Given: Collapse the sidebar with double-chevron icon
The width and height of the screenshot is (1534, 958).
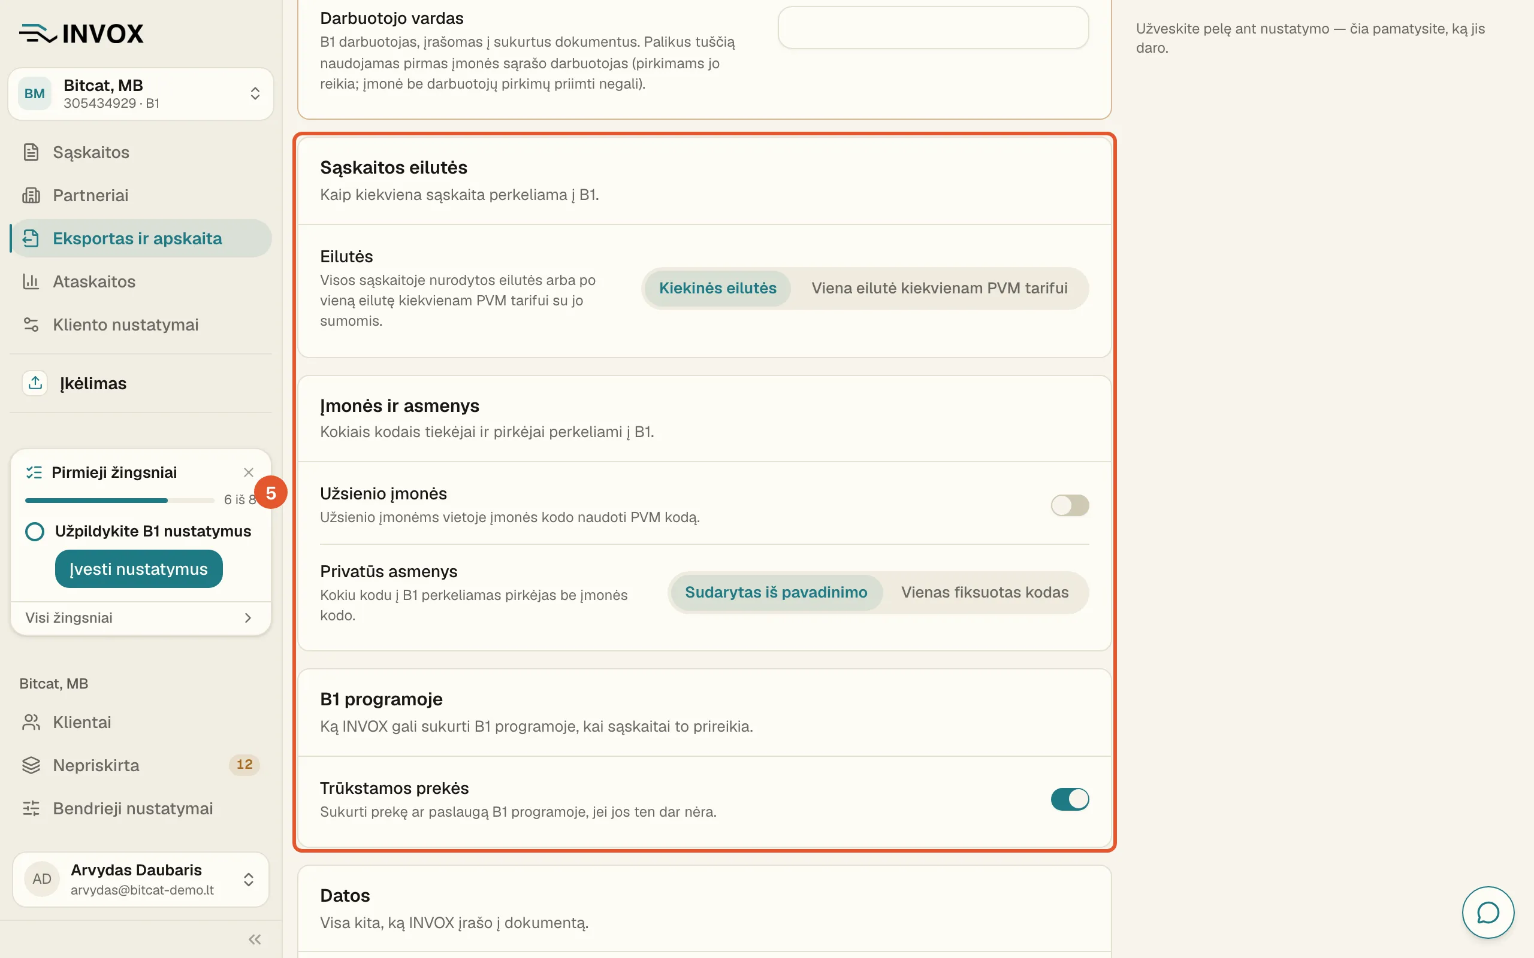Looking at the screenshot, I should [255, 939].
